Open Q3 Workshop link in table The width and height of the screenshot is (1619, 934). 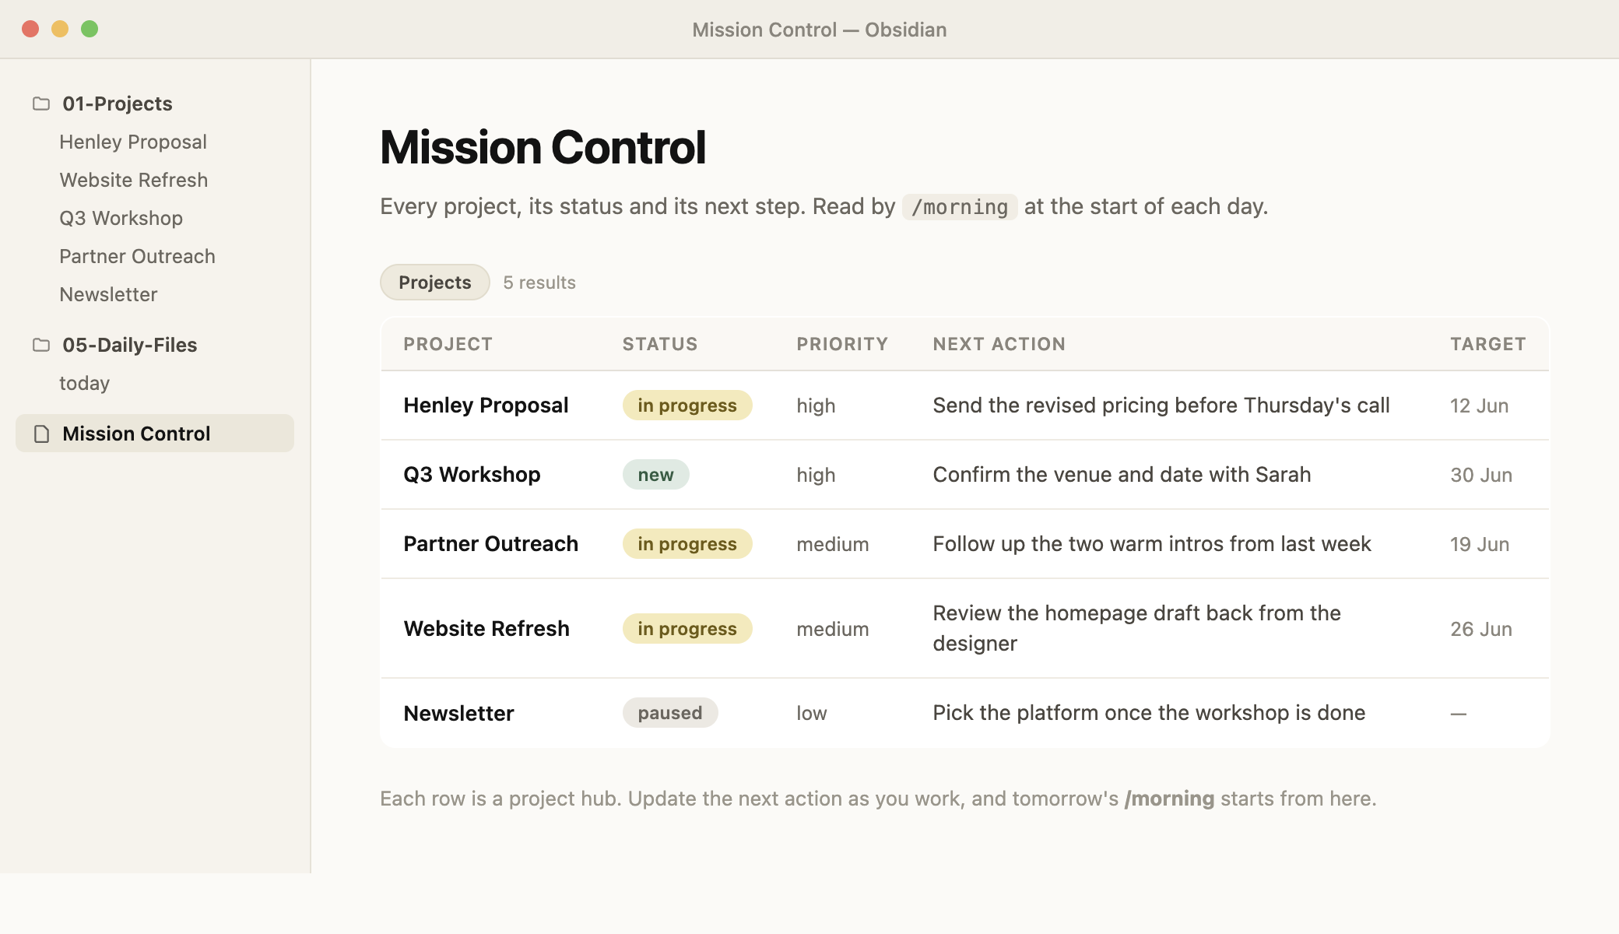(x=472, y=474)
